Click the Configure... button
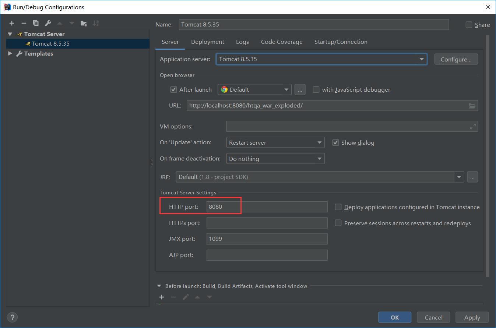 456,59
